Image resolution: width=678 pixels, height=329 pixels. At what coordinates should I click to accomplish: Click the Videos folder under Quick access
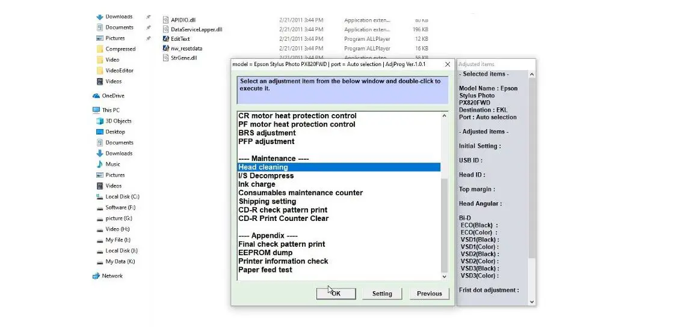click(x=113, y=82)
